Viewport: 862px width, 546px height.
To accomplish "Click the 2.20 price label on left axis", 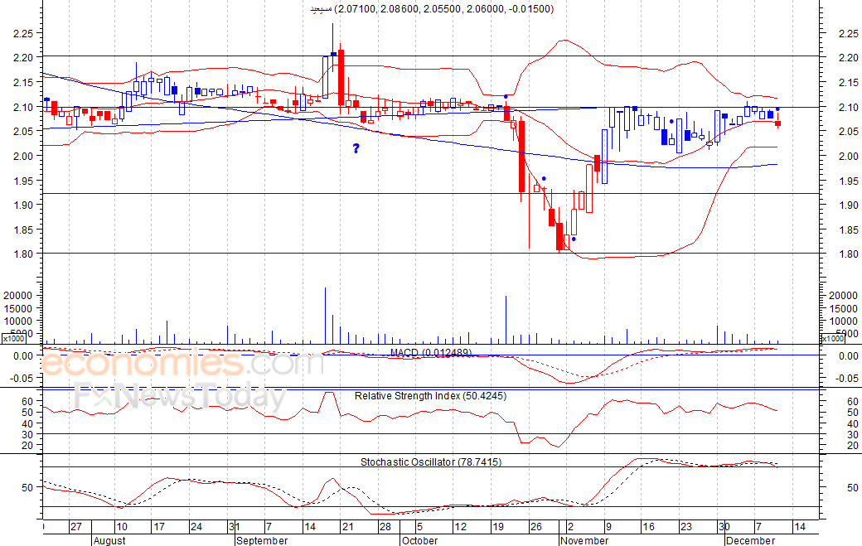I will pos(24,57).
